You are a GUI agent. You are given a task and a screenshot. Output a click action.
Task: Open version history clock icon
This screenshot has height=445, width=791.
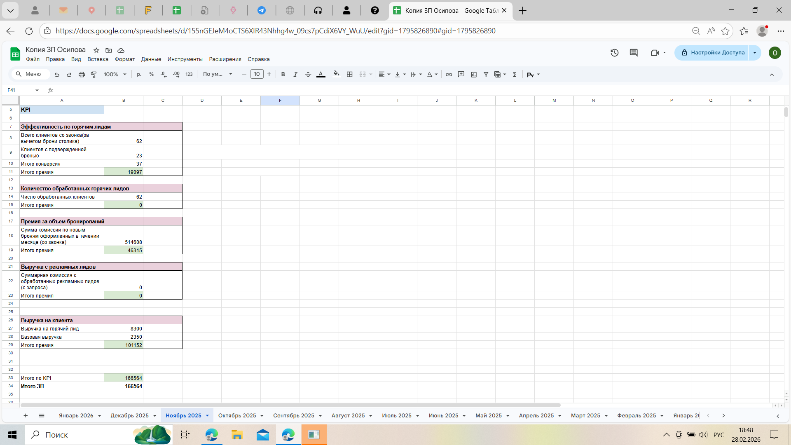(614, 53)
